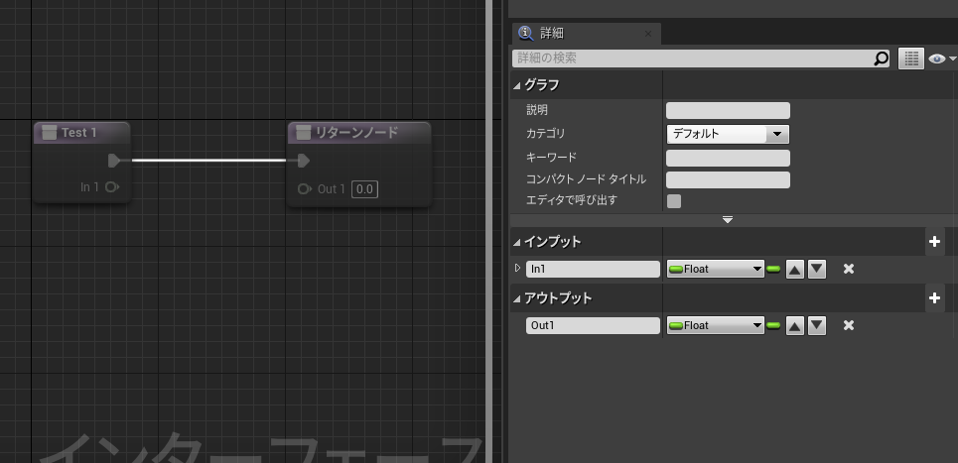The height and width of the screenshot is (463, 958).
Task: Click the In1 container type green pill
Action: click(773, 269)
